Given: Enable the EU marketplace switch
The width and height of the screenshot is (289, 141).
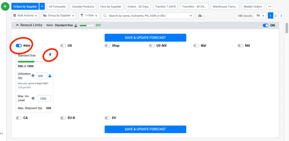Looking at the screenshot, I should pyautogui.click(x=108, y=118).
